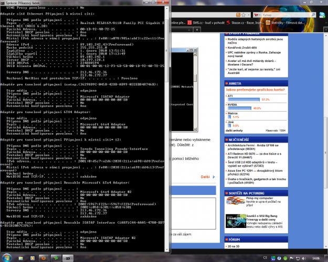Click the 'Další' blue arrow icon
This screenshot has height=262, width=328.
click(x=214, y=177)
